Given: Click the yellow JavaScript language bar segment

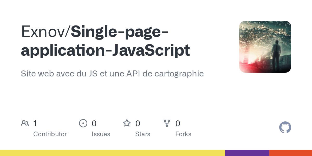Looking at the screenshot, I should coord(113,153).
